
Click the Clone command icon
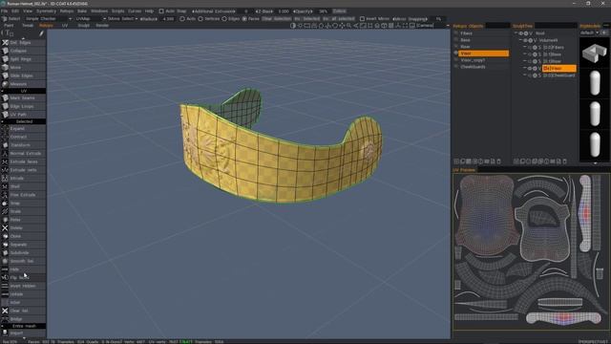point(5,236)
